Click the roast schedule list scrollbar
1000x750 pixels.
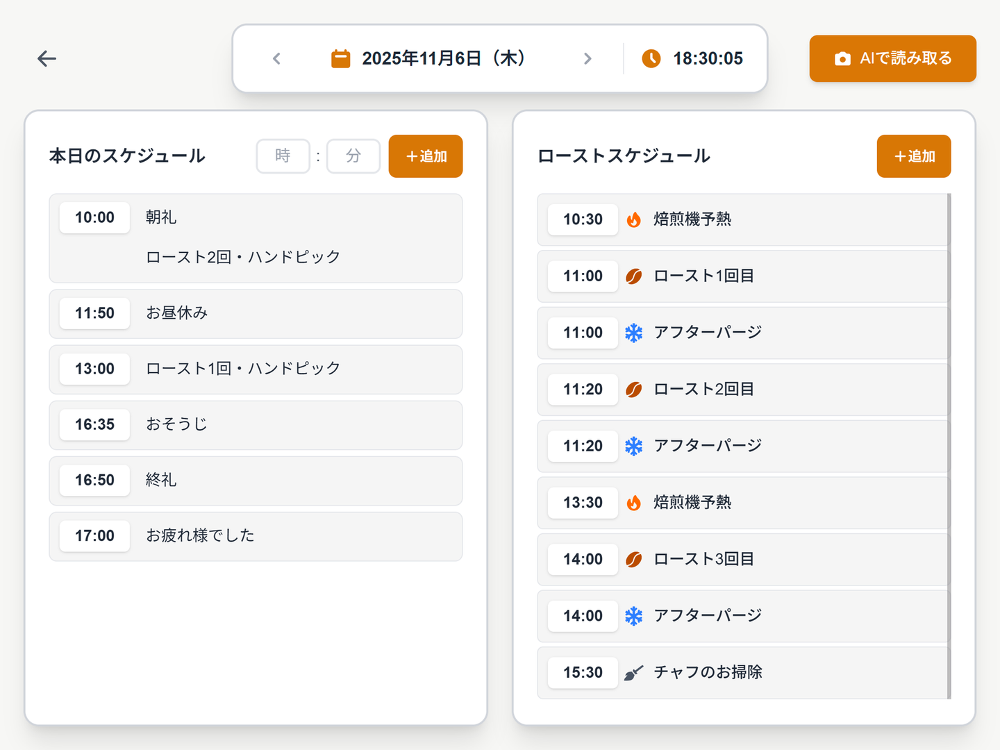(949, 446)
